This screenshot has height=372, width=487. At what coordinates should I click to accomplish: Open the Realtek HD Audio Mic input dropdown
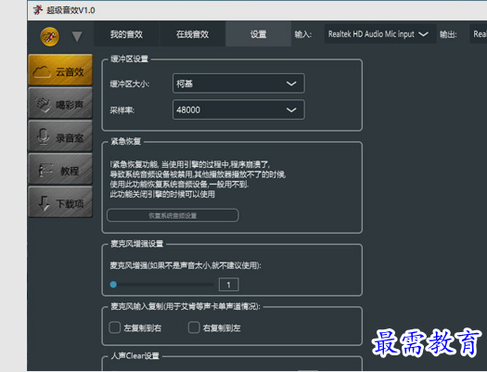[380, 33]
